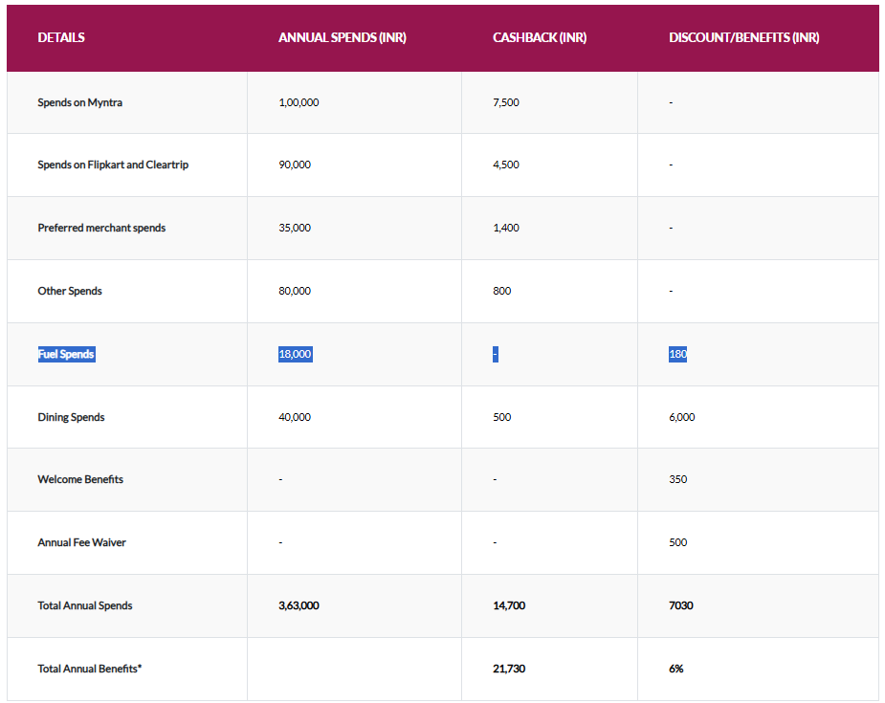Click the 1,00,000 annual spend value
Viewport: 885px width, 703px height.
click(x=299, y=102)
